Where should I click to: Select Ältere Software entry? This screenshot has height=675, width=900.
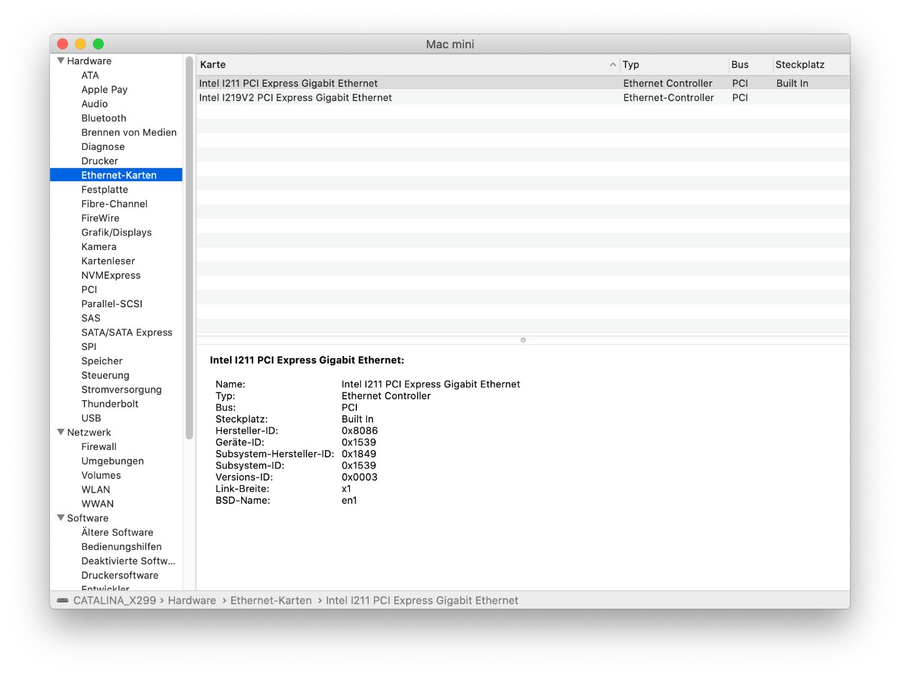[x=117, y=532]
